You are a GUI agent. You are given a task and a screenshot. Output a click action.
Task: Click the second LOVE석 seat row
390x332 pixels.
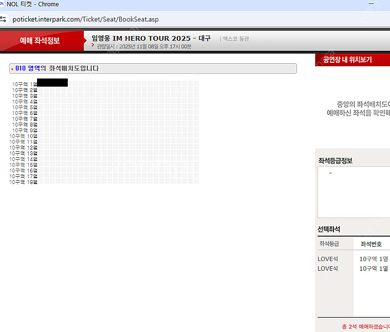click(354, 268)
